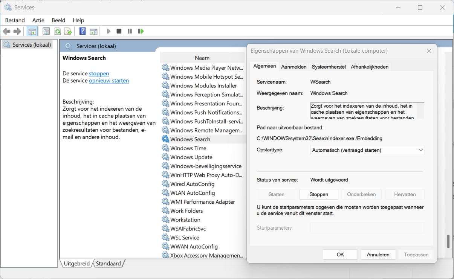Click the WSearch service name value
454x279 pixels.
point(321,82)
